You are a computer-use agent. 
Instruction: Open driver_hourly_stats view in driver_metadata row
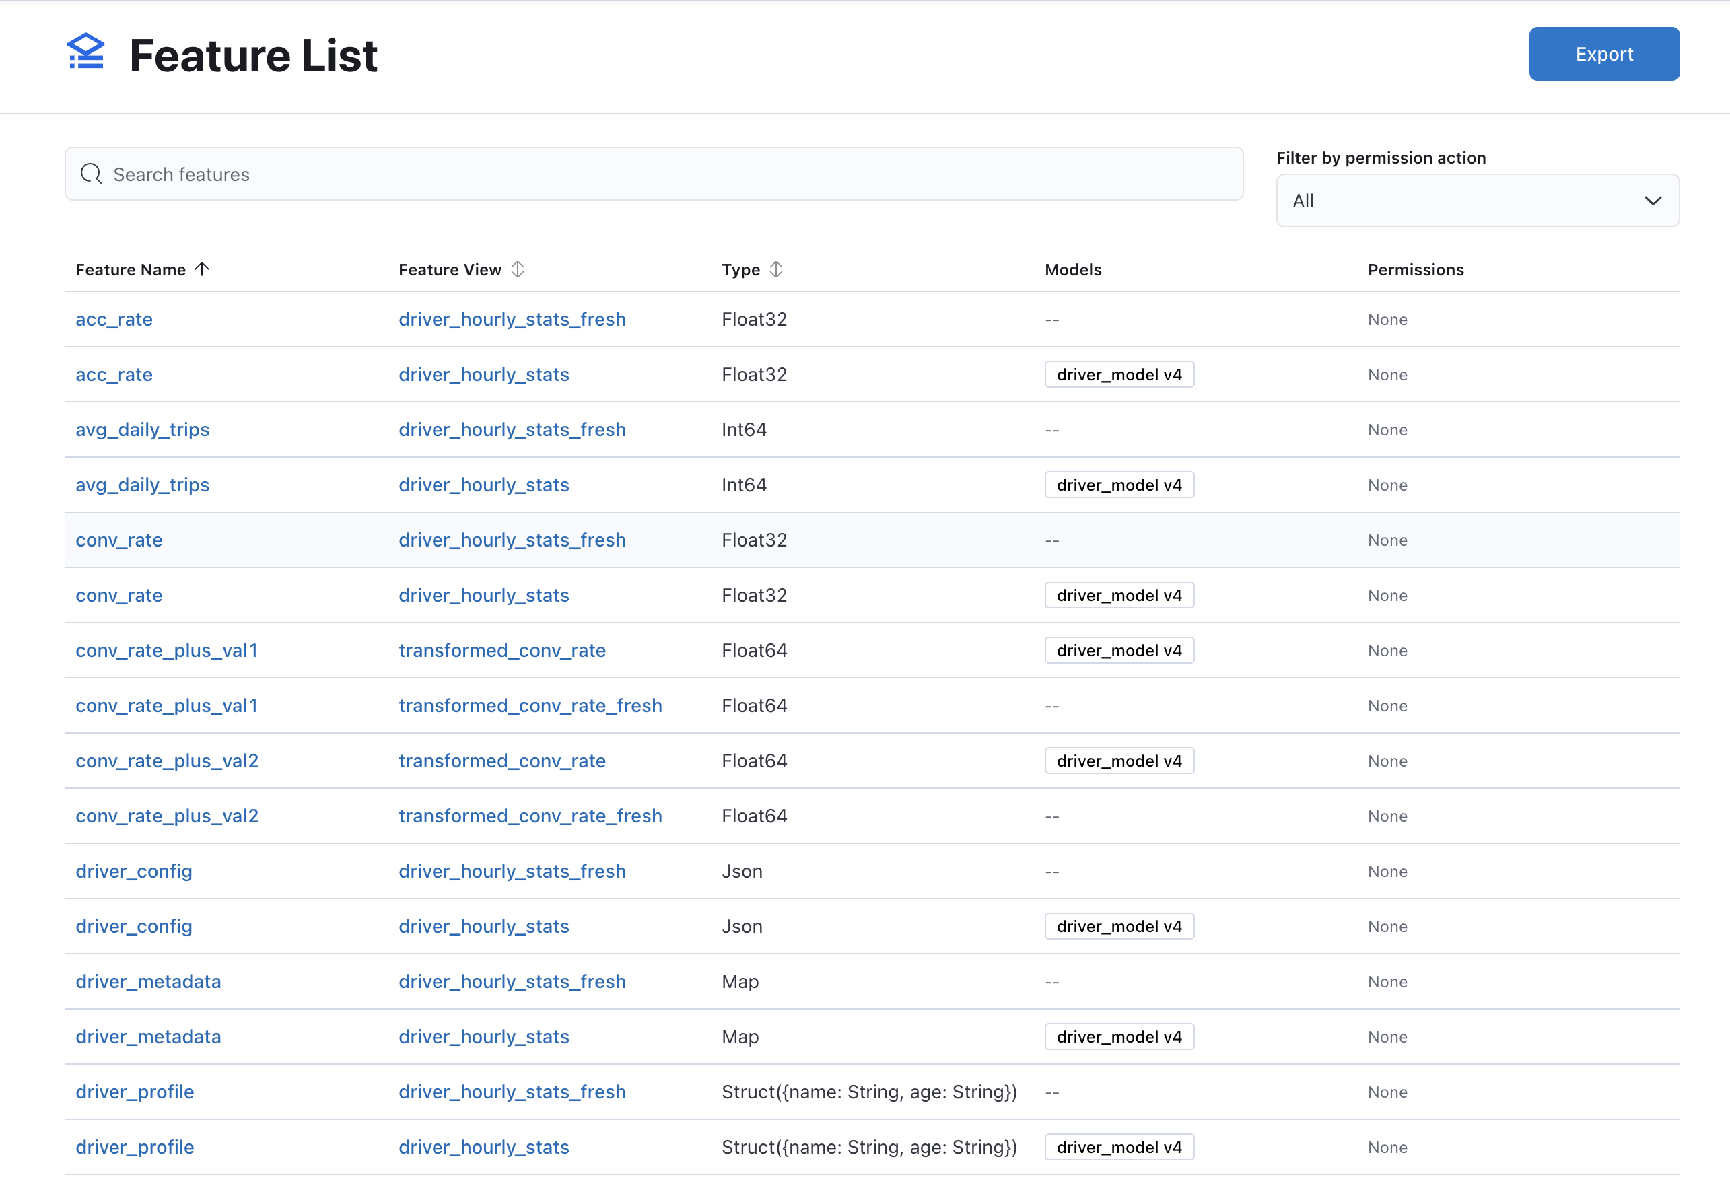484,1036
